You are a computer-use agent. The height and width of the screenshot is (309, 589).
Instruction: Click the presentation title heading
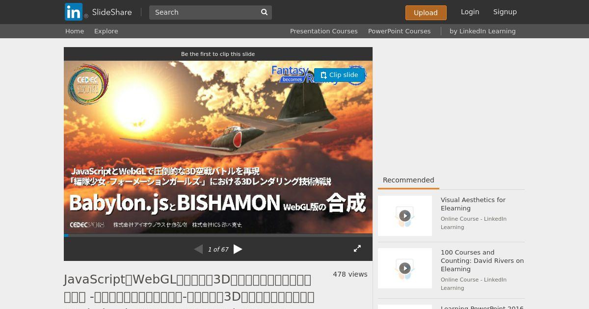pyautogui.click(x=189, y=291)
